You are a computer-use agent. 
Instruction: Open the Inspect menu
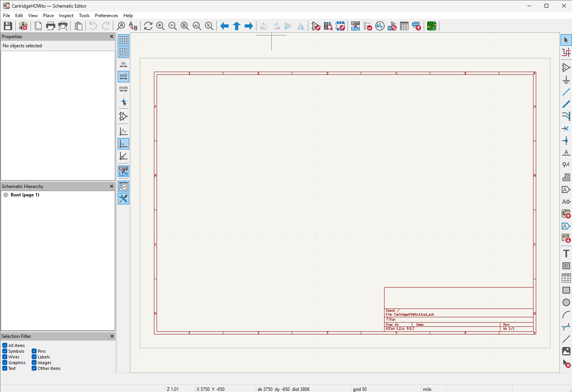[66, 16]
